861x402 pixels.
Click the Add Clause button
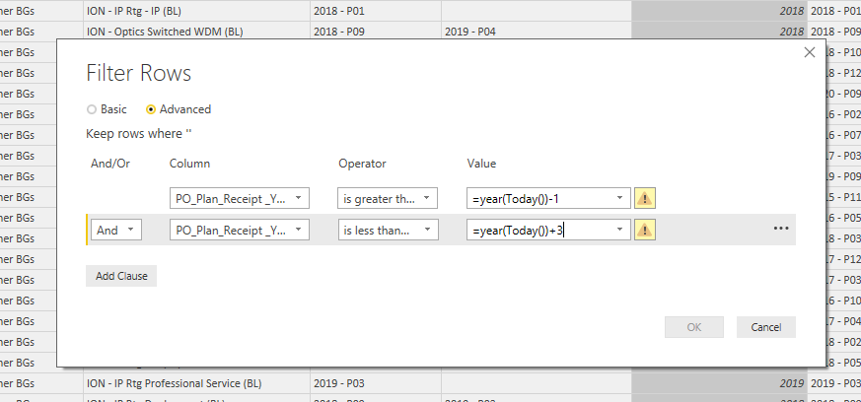pyautogui.click(x=121, y=276)
